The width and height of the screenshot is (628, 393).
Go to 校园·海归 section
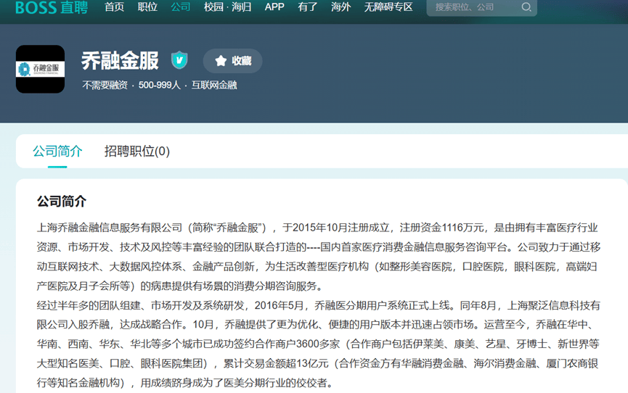(x=227, y=7)
